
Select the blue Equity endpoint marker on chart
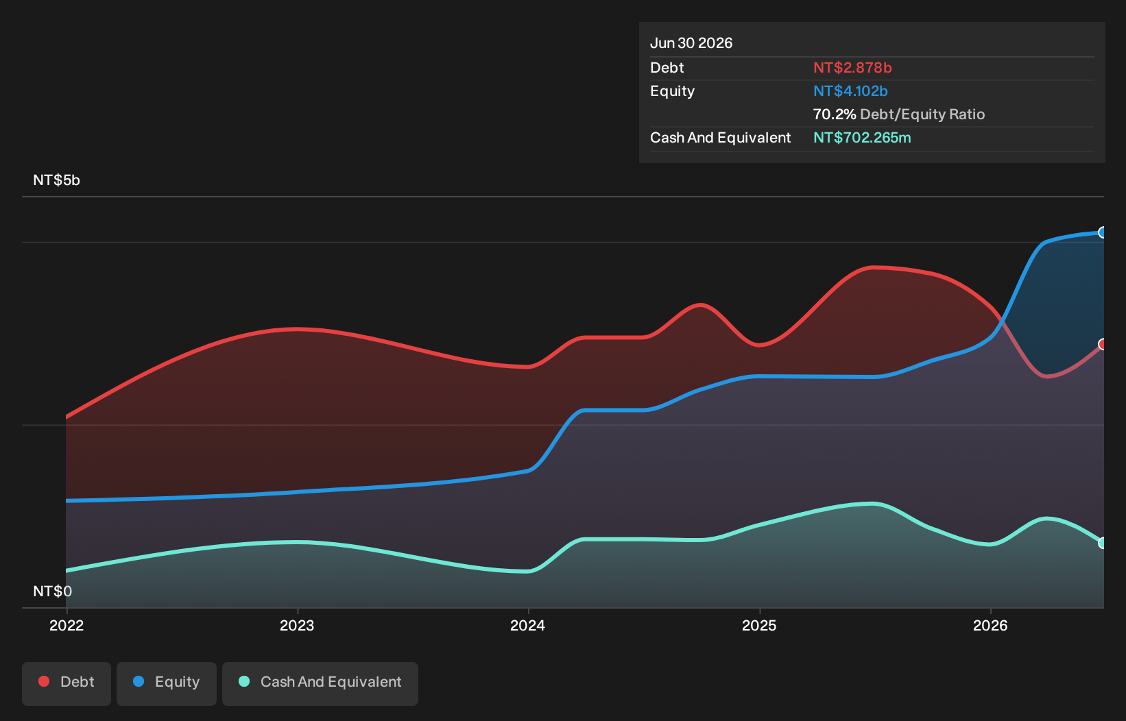point(1103,232)
